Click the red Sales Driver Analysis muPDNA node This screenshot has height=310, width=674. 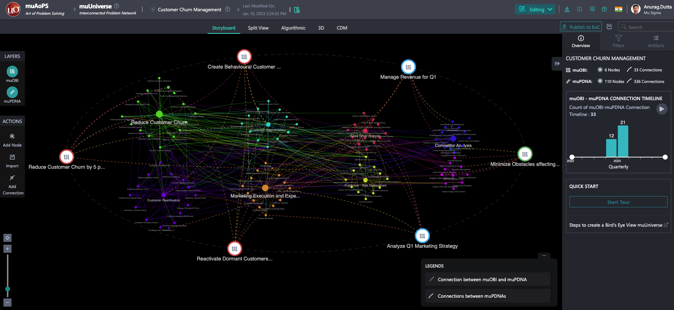click(365, 131)
